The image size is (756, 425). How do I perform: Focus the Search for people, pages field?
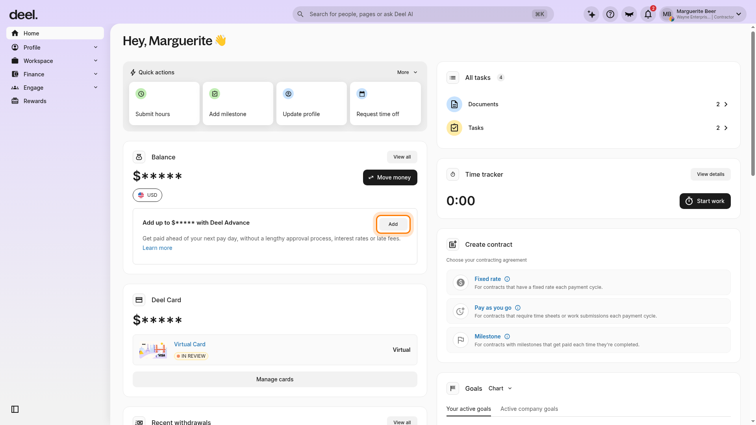coord(423,14)
